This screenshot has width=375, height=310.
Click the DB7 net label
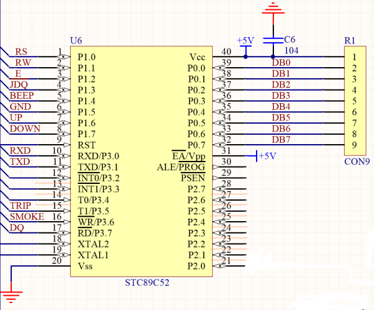(x=281, y=140)
